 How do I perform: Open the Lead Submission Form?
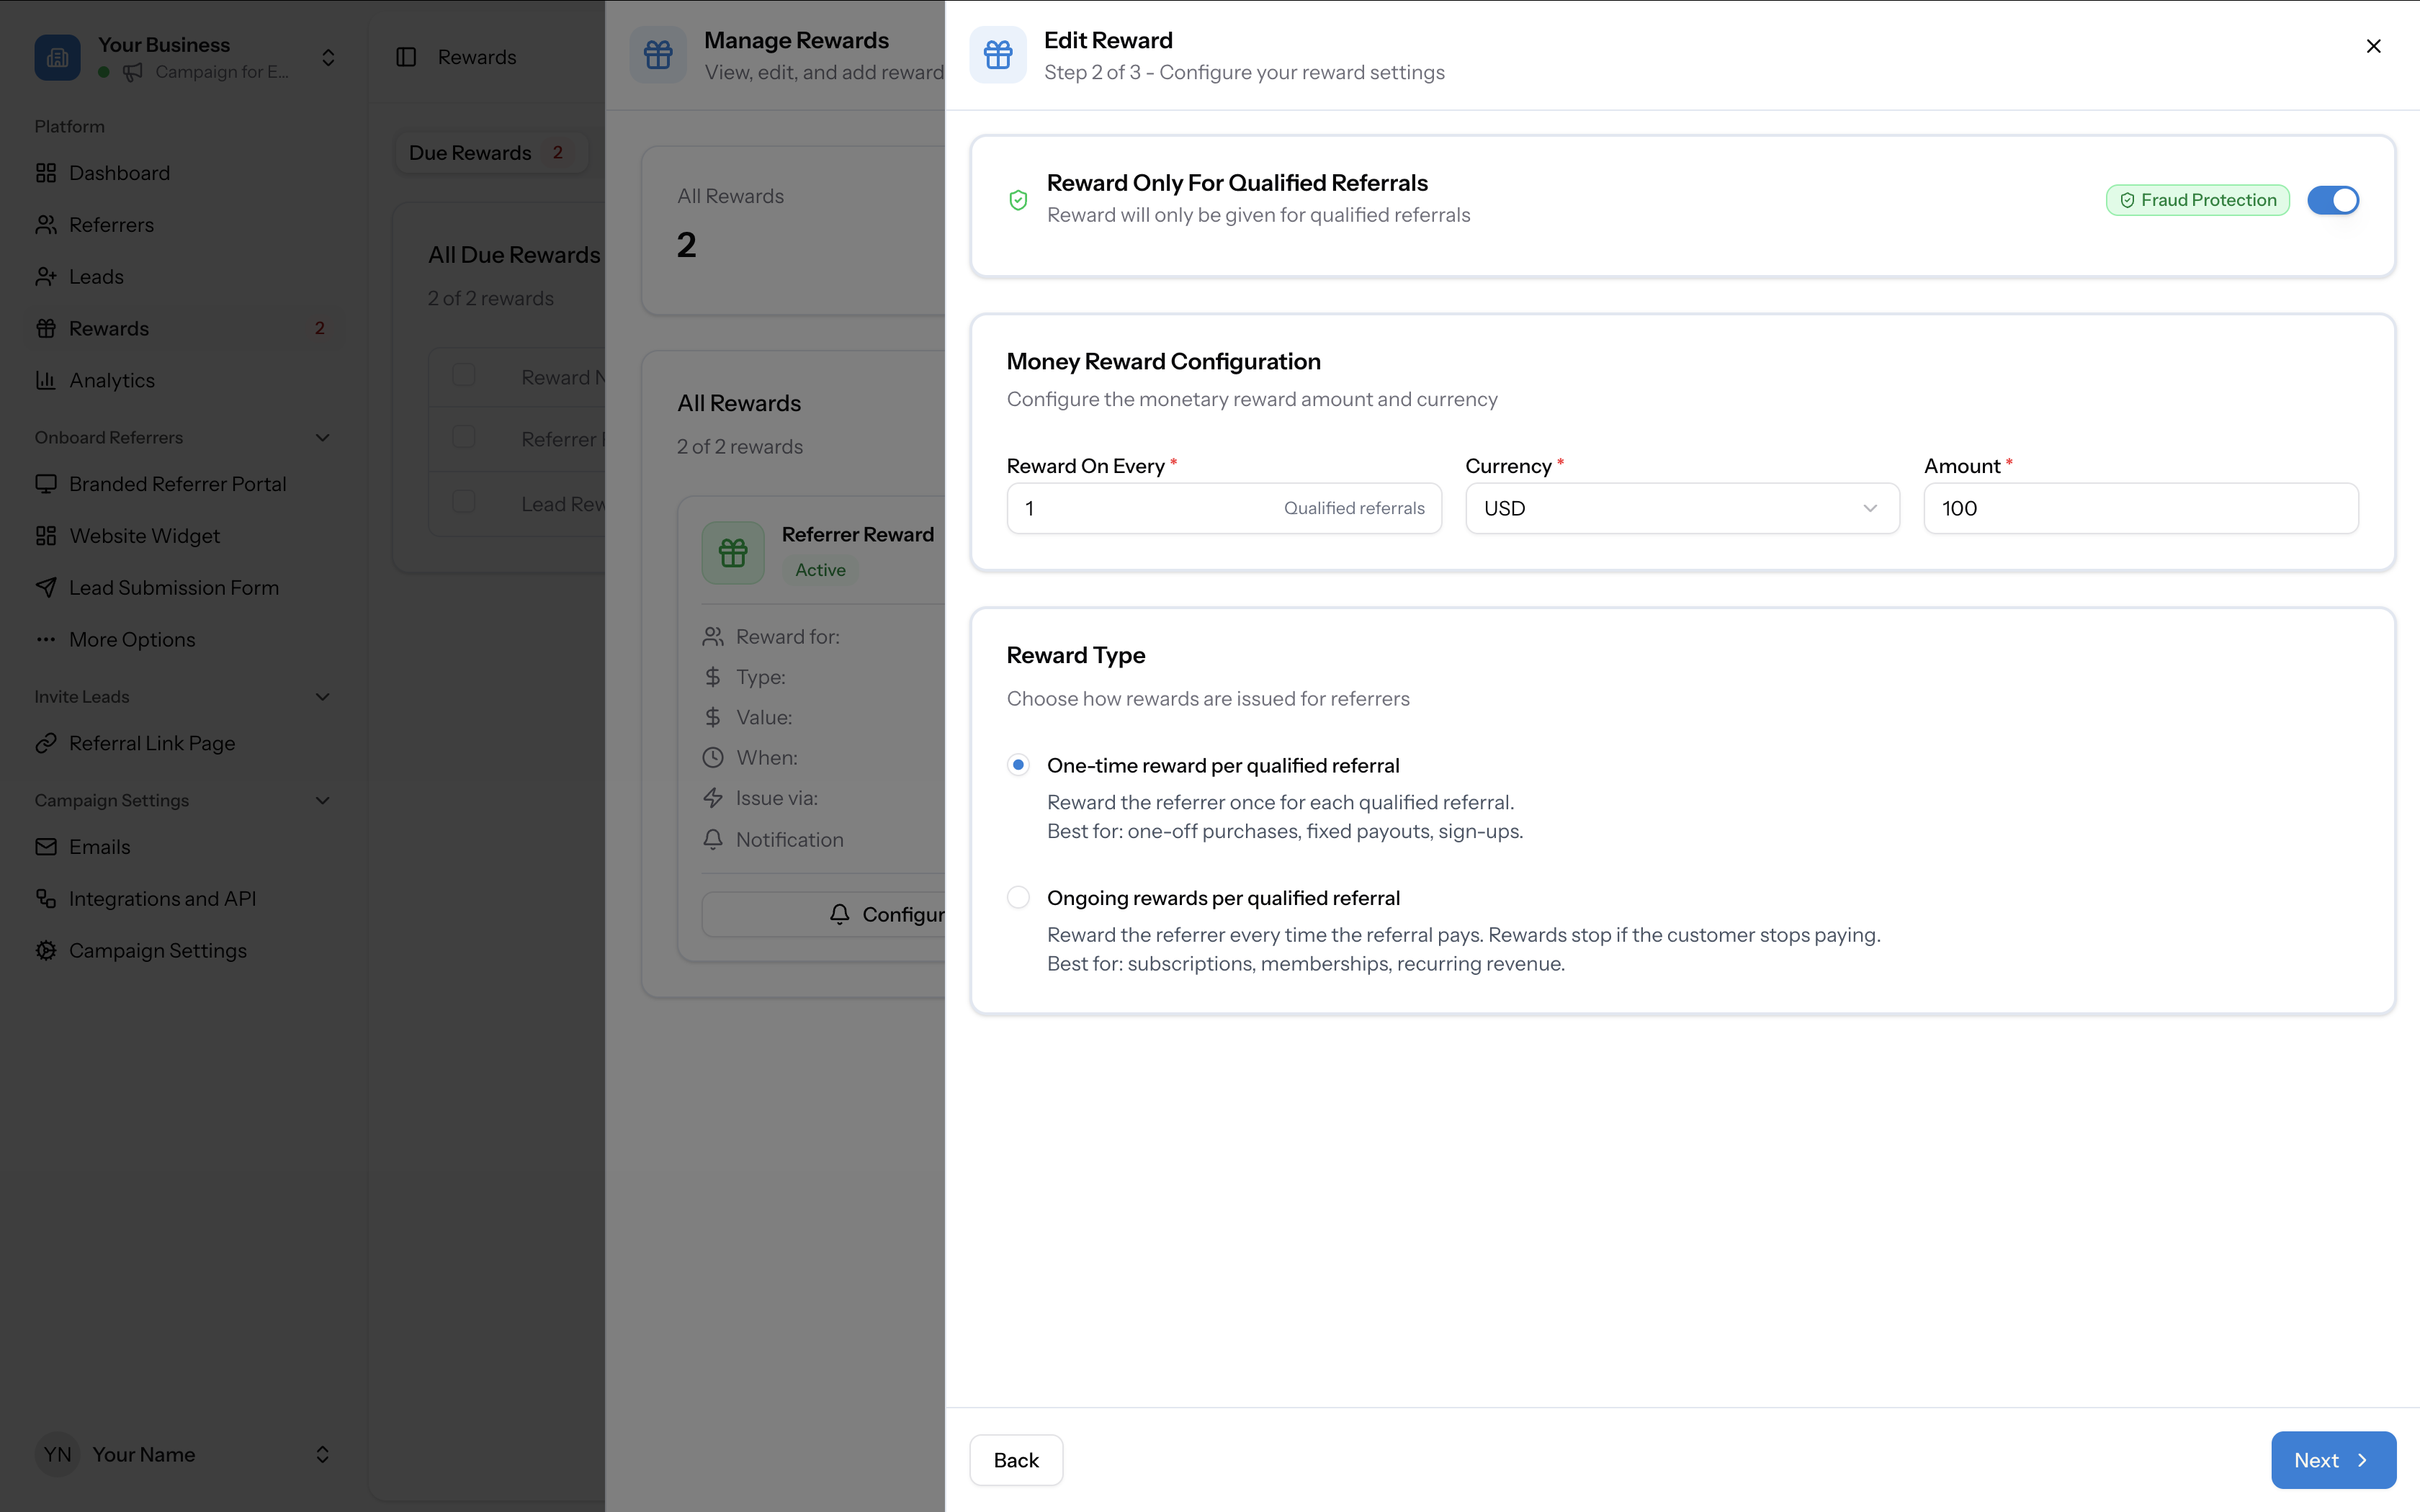pyautogui.click(x=174, y=587)
